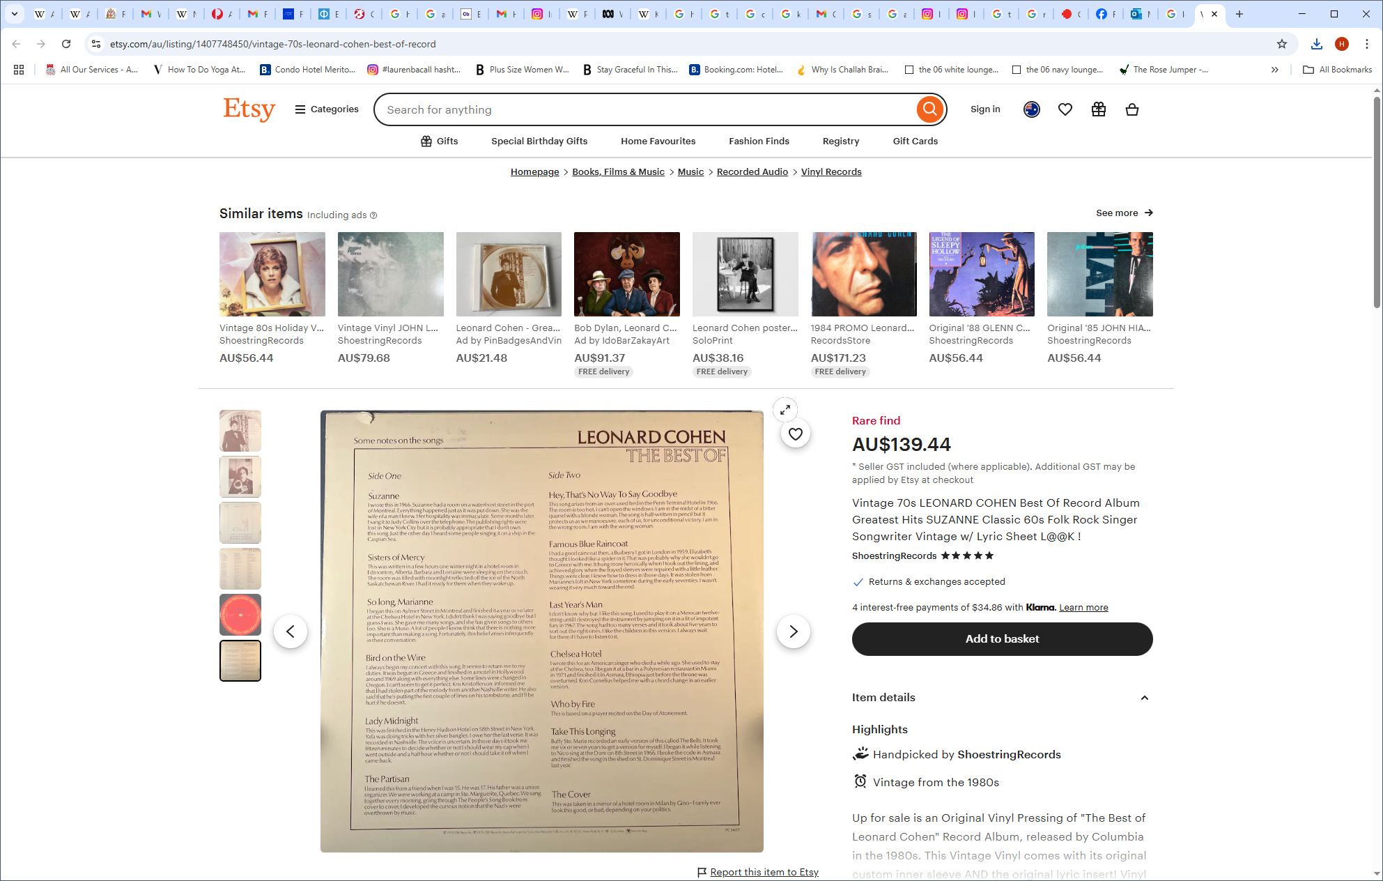Open Fashion Finds menu item
Image resolution: width=1383 pixels, height=881 pixels.
pyautogui.click(x=759, y=141)
